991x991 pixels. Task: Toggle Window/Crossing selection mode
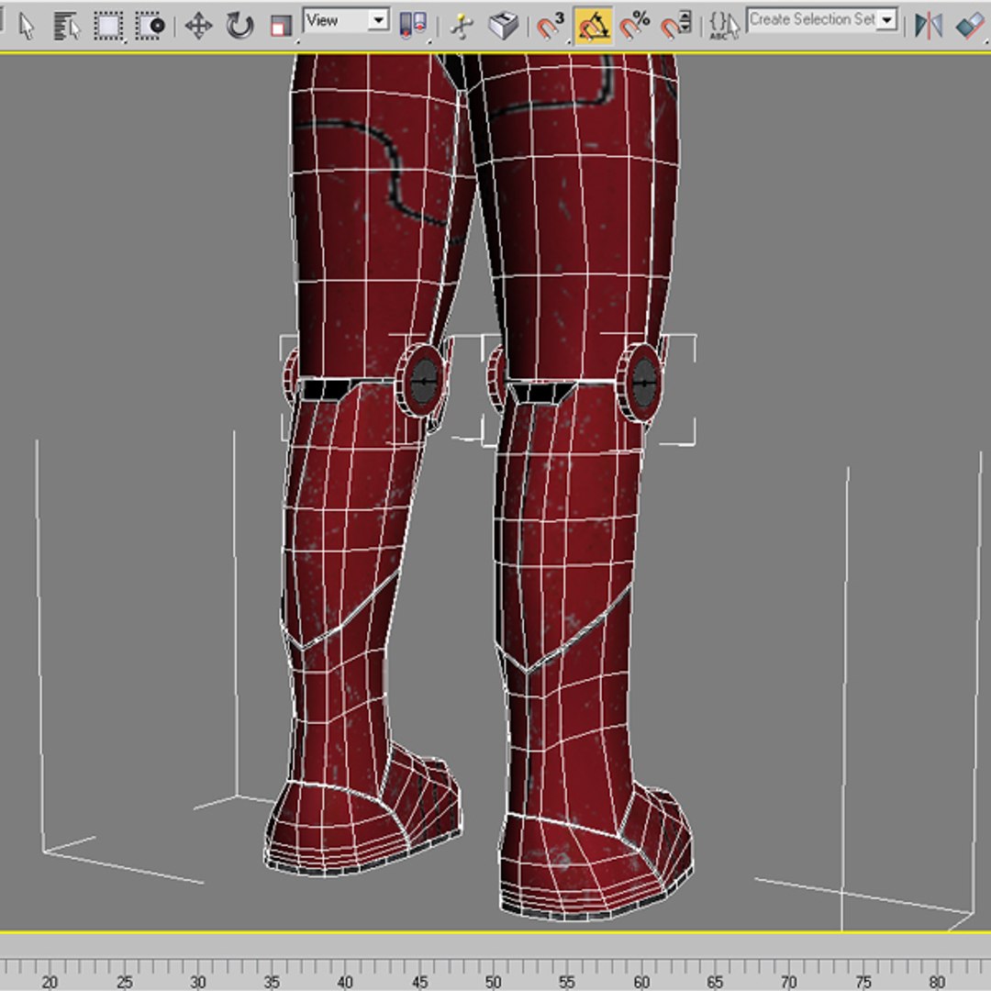click(150, 27)
